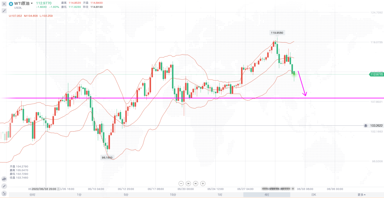Click the current price tag 112.9770

point(376,74)
